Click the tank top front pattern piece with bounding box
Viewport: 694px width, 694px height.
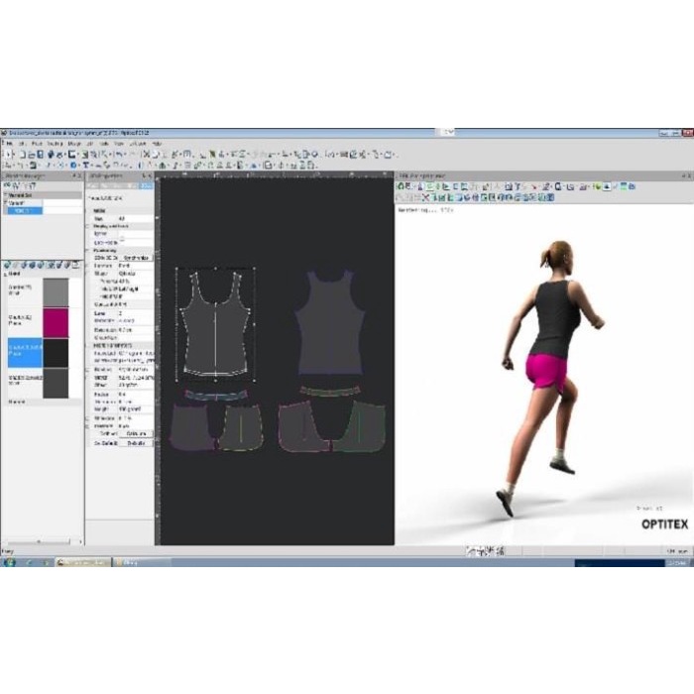pos(215,324)
